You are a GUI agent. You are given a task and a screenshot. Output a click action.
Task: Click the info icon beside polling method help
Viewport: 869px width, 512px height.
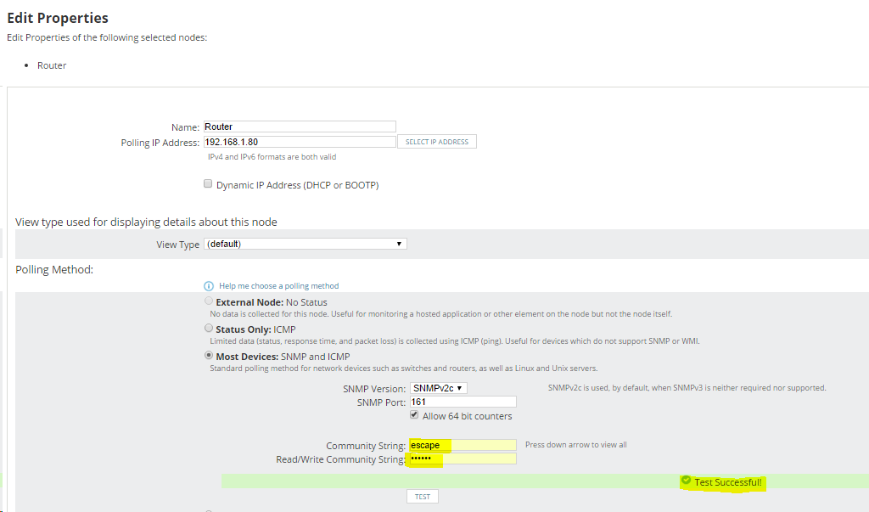[210, 285]
